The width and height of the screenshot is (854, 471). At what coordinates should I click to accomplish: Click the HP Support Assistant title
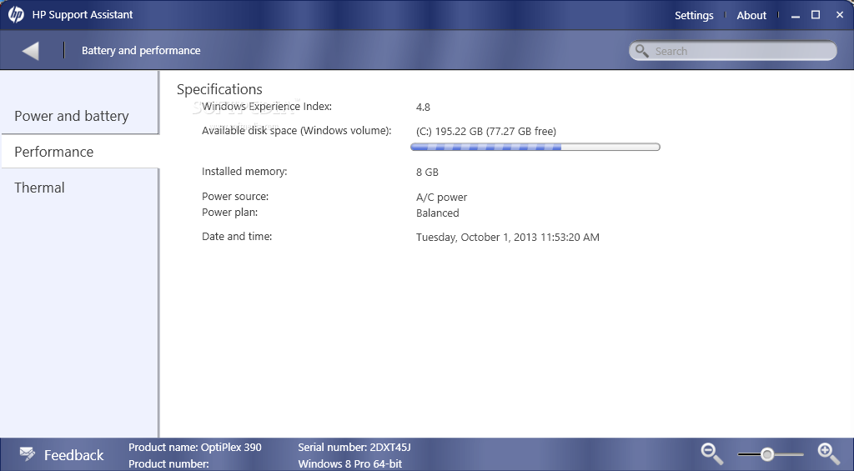coord(83,15)
